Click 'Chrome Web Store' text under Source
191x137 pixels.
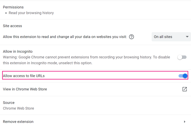click(x=18, y=108)
